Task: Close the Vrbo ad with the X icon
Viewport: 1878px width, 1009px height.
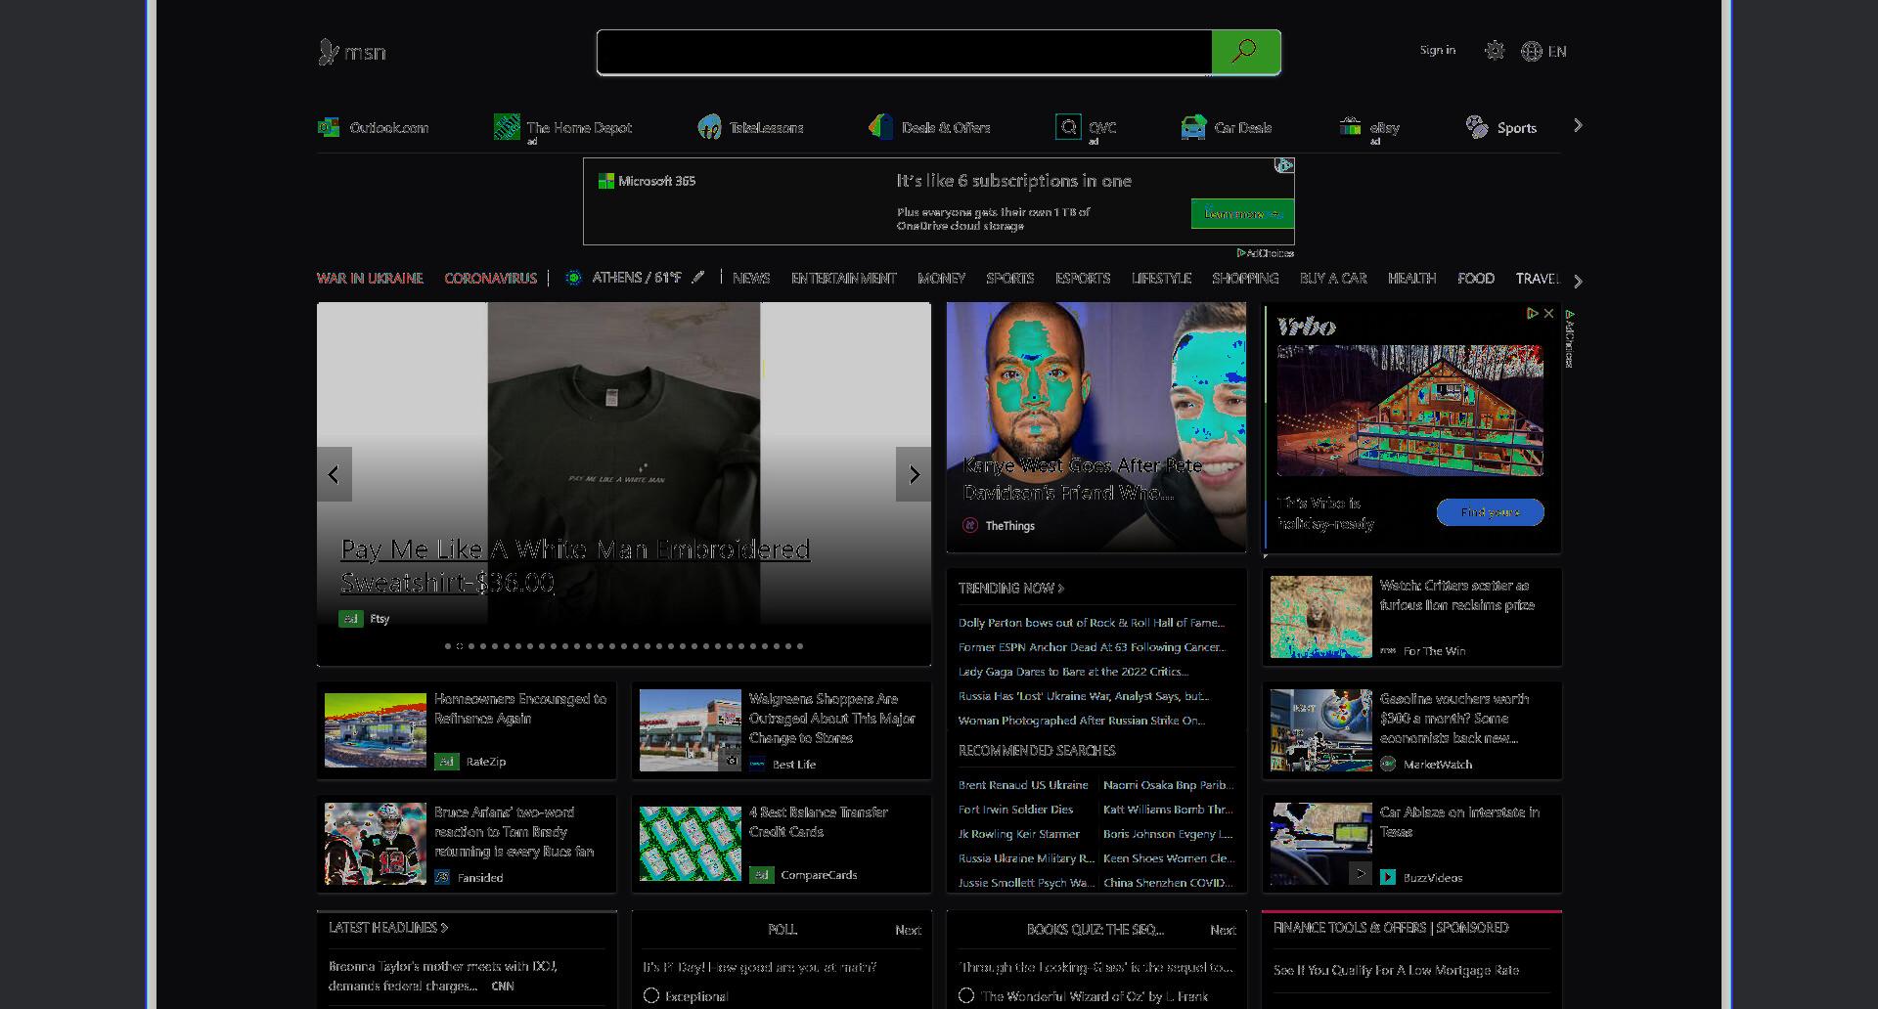Action: click(x=1548, y=314)
